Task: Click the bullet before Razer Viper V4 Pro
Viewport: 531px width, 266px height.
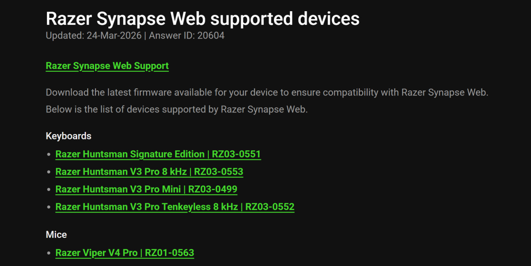Action: [49, 253]
